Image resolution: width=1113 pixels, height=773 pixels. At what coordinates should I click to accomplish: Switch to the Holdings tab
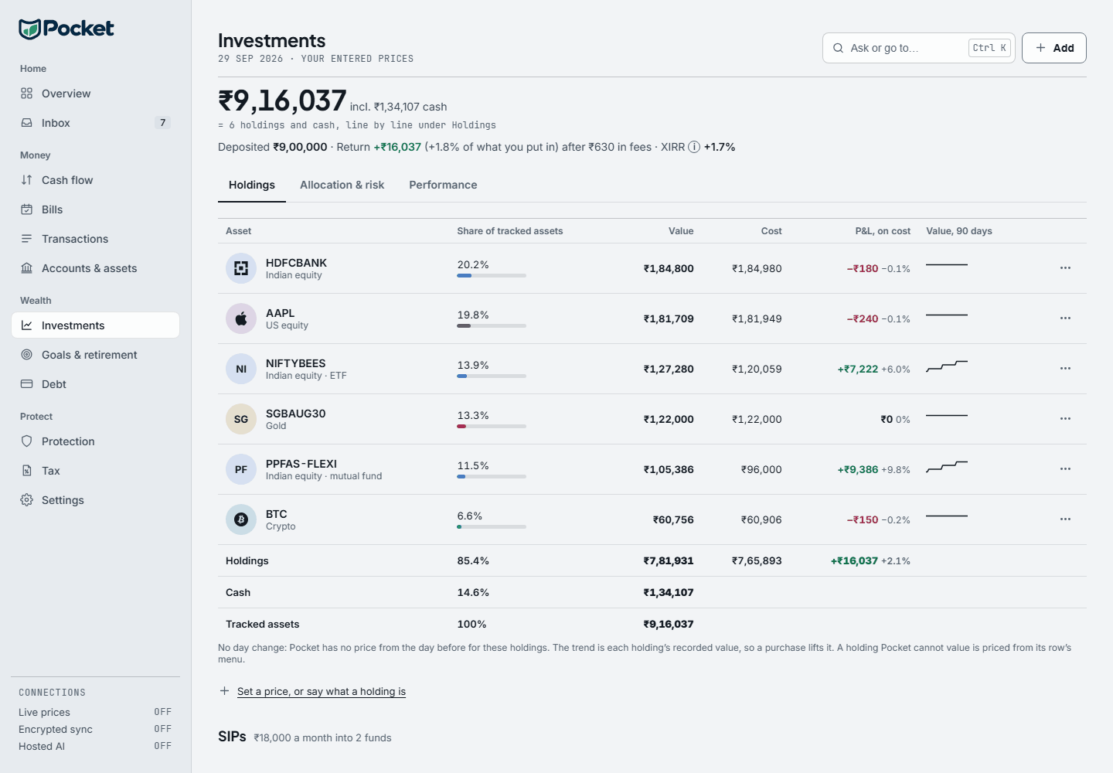click(x=252, y=185)
